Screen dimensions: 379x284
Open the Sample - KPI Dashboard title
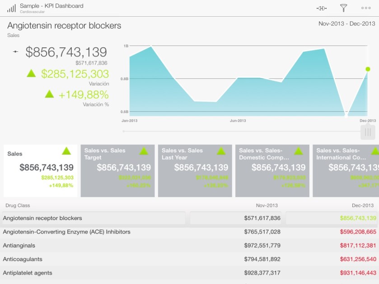tap(51, 6)
